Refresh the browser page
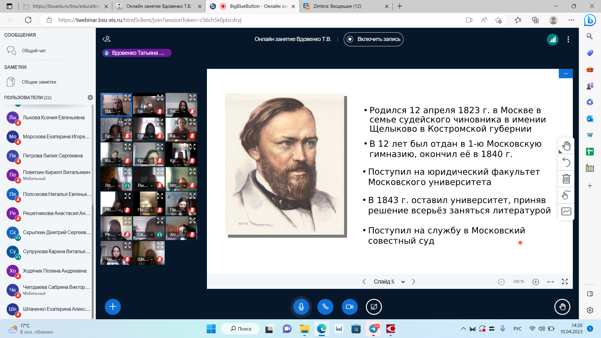The height and width of the screenshot is (338, 601). pyautogui.click(x=28, y=20)
